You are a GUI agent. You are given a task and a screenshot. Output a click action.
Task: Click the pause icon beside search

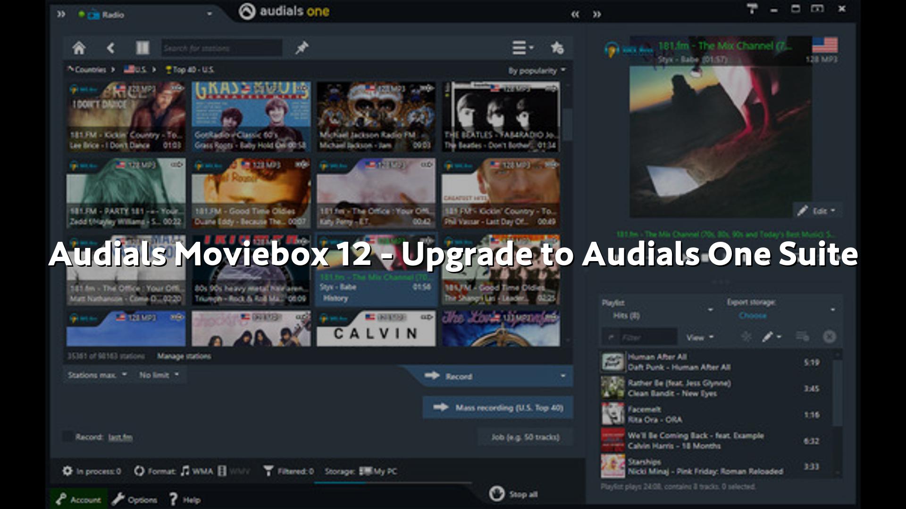(142, 48)
